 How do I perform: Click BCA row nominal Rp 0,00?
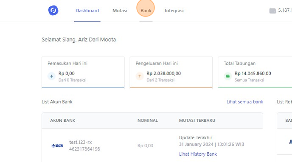tap(145, 146)
